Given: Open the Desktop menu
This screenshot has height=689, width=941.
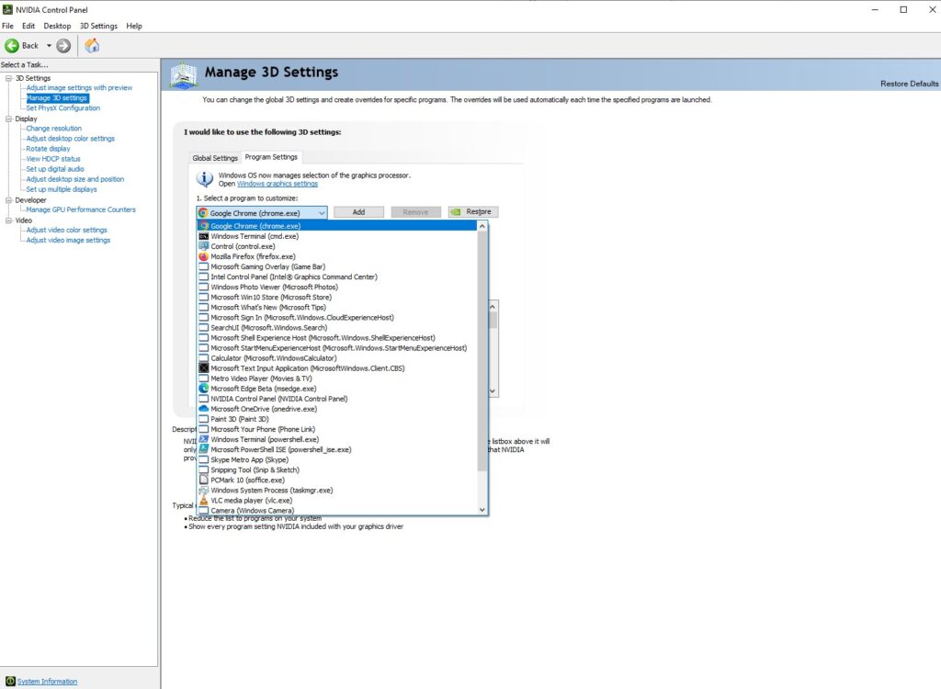Looking at the screenshot, I should 57,26.
